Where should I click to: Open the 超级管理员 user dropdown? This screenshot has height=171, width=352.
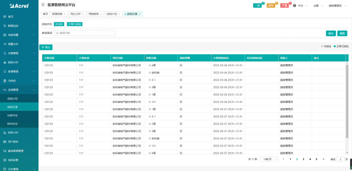337,6
